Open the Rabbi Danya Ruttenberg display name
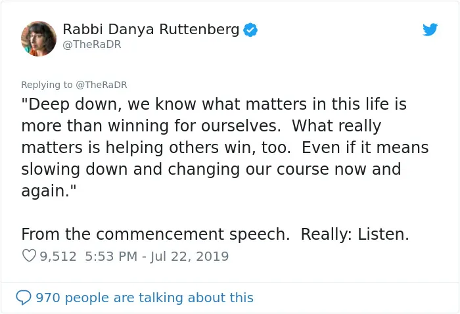 (x=151, y=30)
